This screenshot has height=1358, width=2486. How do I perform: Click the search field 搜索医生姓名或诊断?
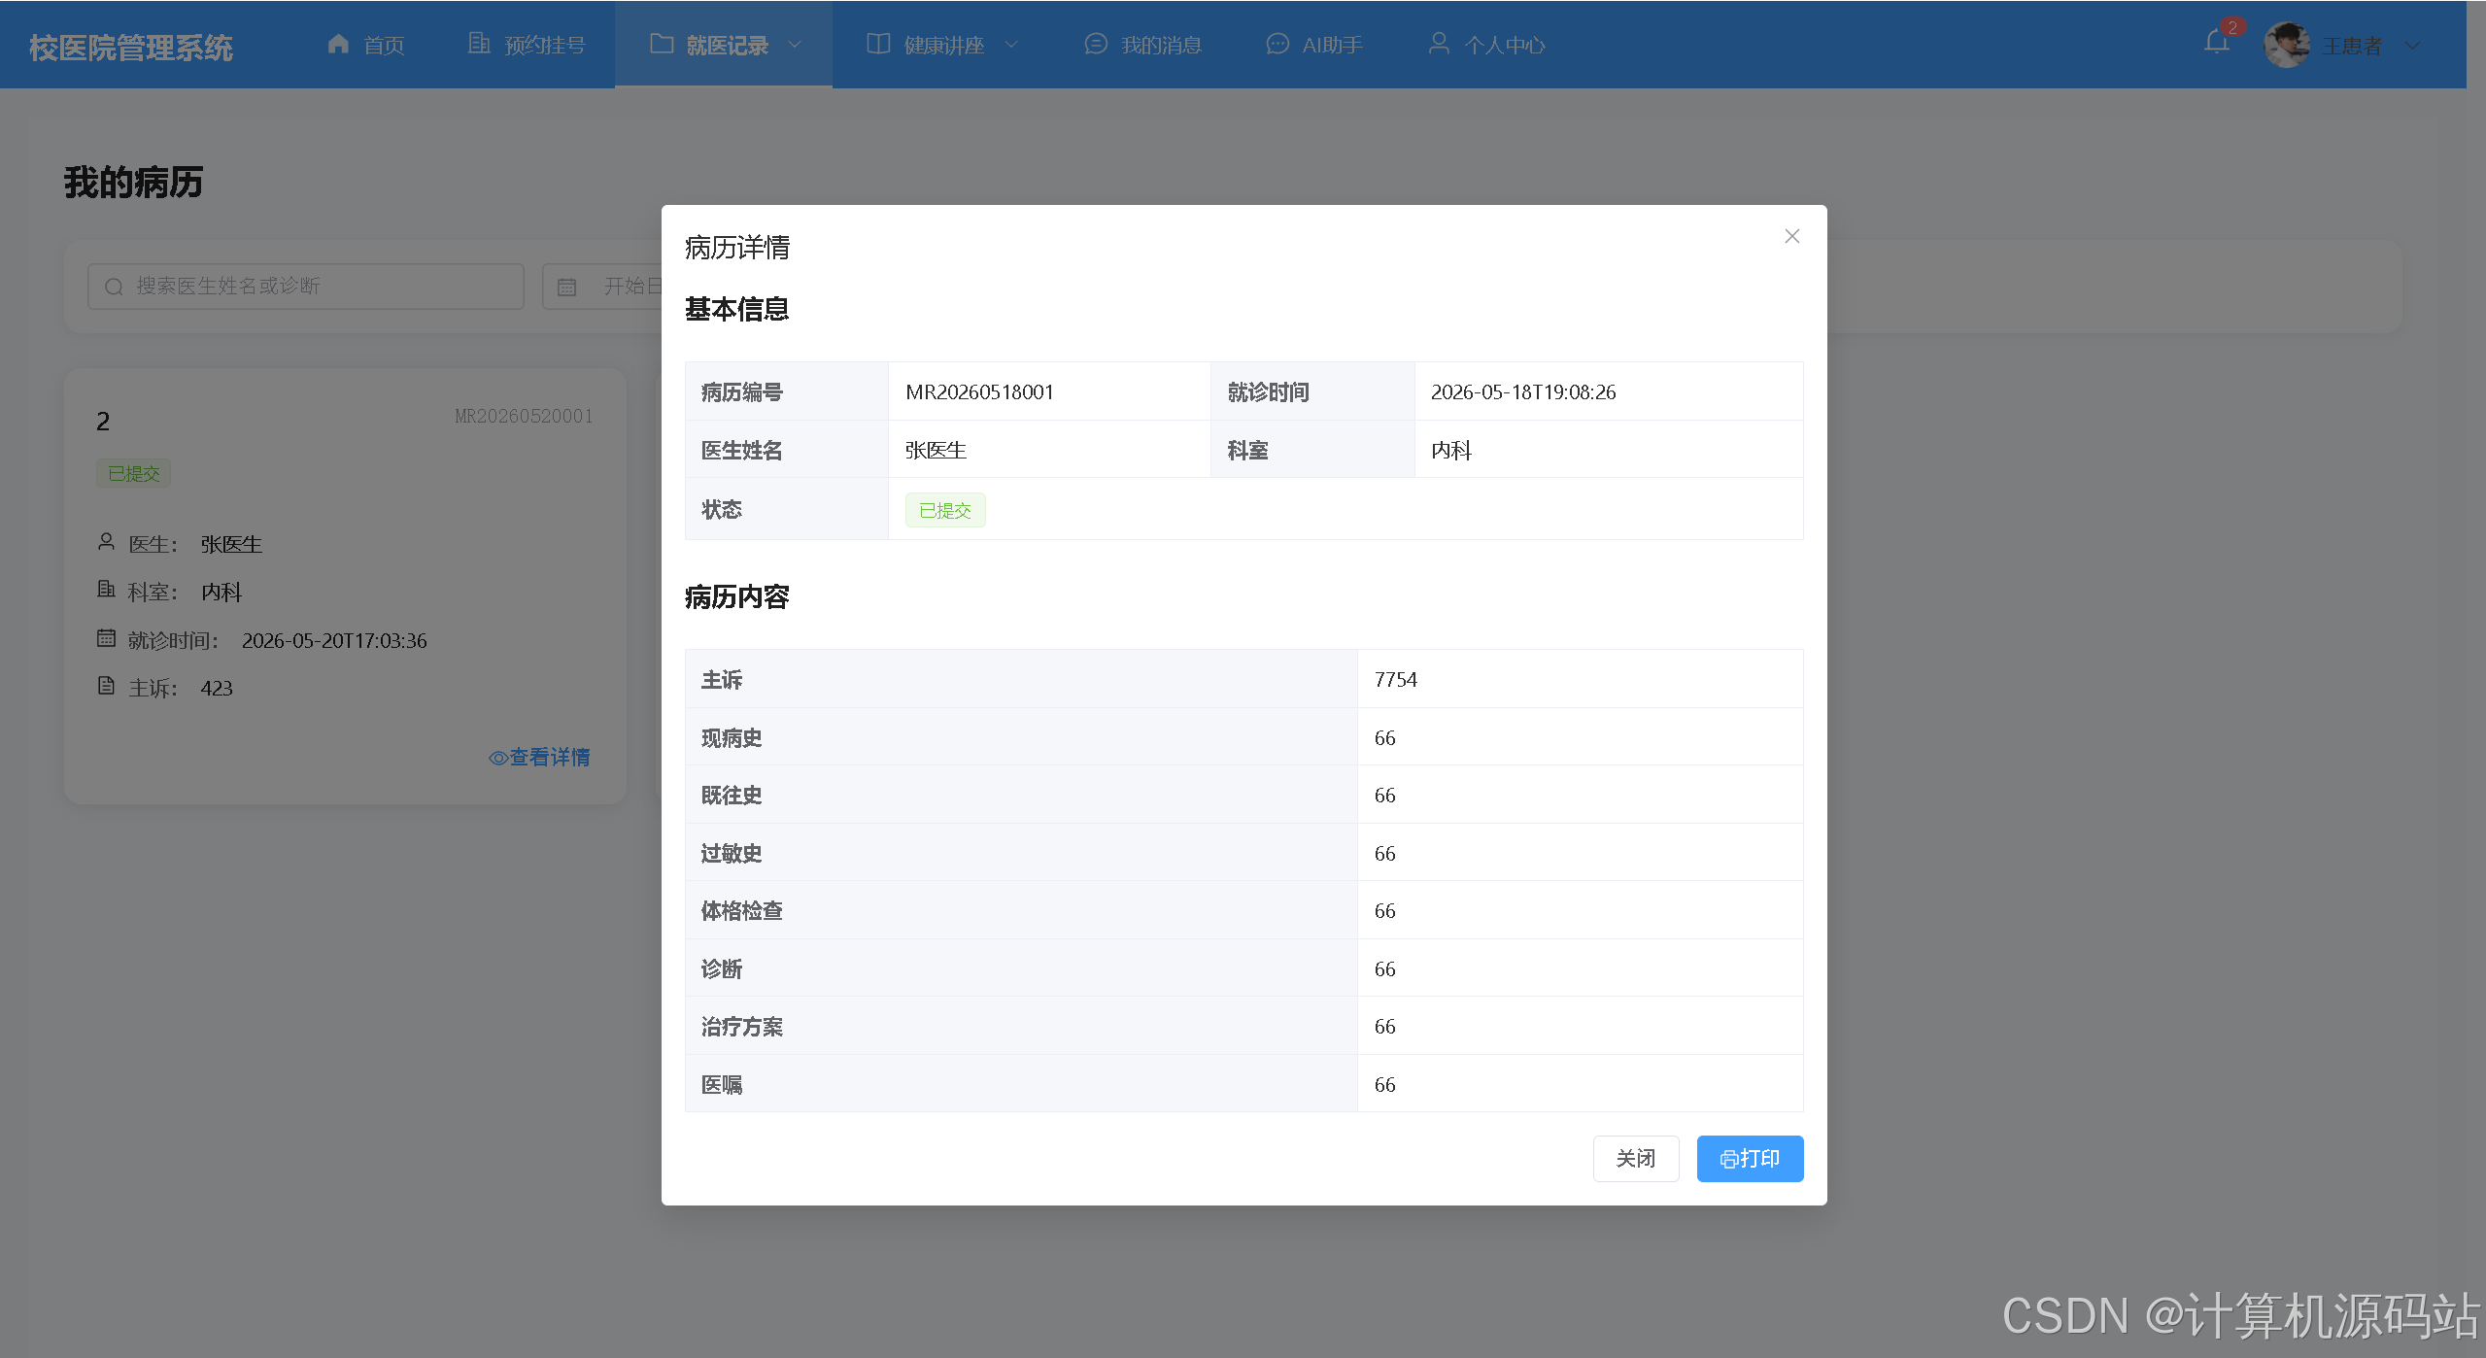[x=305, y=287]
